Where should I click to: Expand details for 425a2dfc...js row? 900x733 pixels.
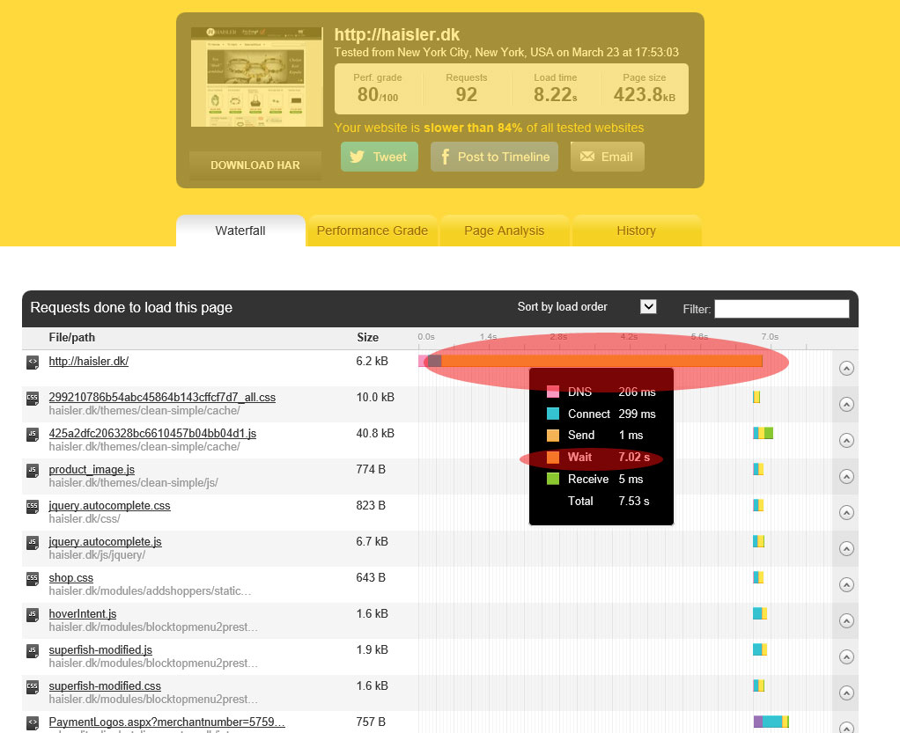(846, 441)
